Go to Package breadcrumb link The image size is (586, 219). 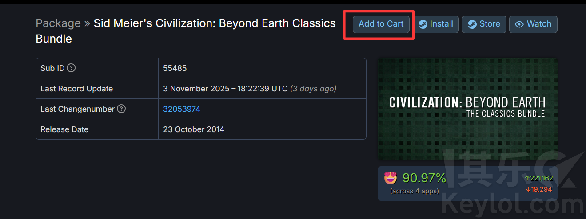(x=58, y=23)
